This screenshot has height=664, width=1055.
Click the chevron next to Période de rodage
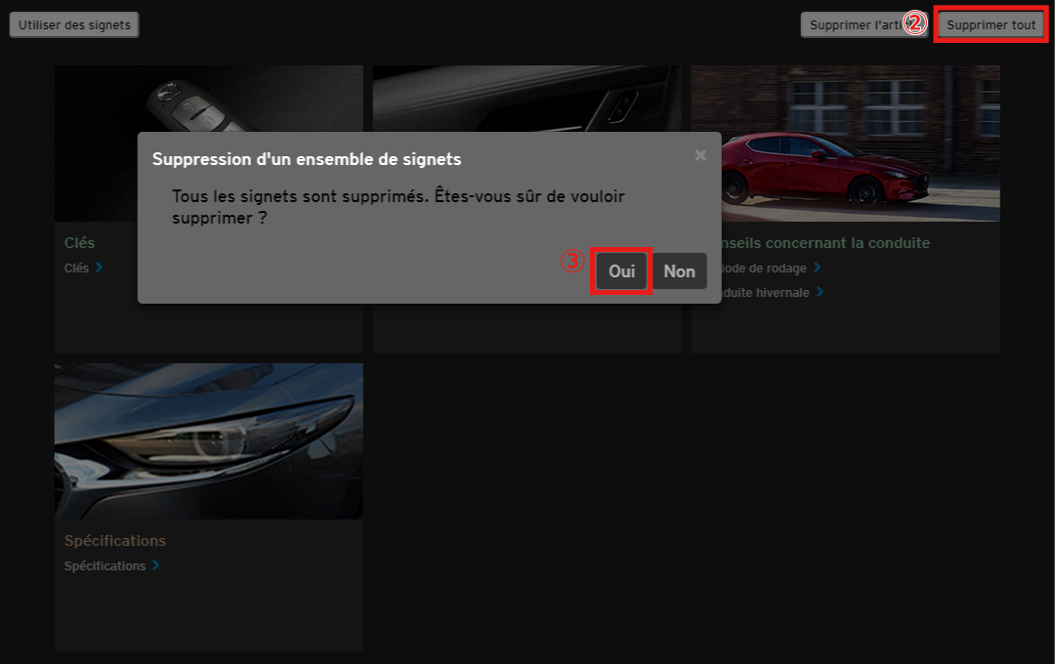[817, 268]
